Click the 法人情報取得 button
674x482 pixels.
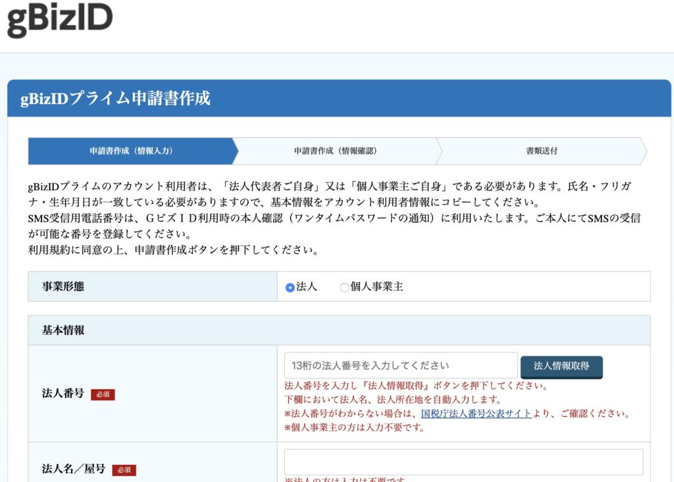point(561,367)
